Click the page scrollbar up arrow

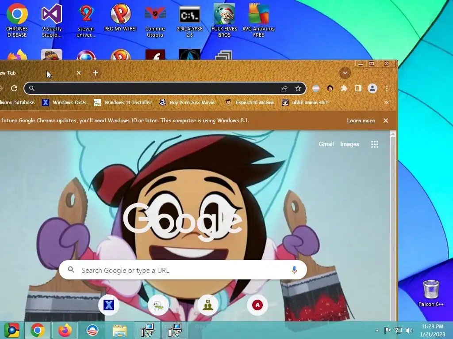(393, 134)
